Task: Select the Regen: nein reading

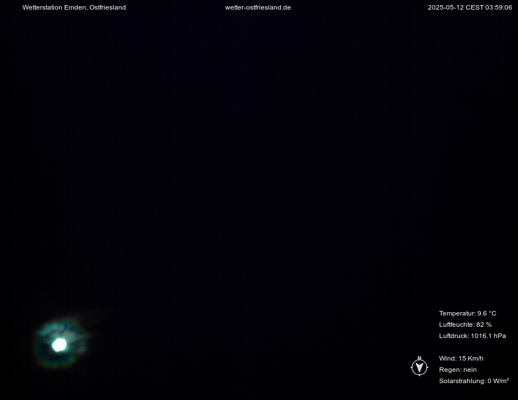Action: click(x=458, y=370)
